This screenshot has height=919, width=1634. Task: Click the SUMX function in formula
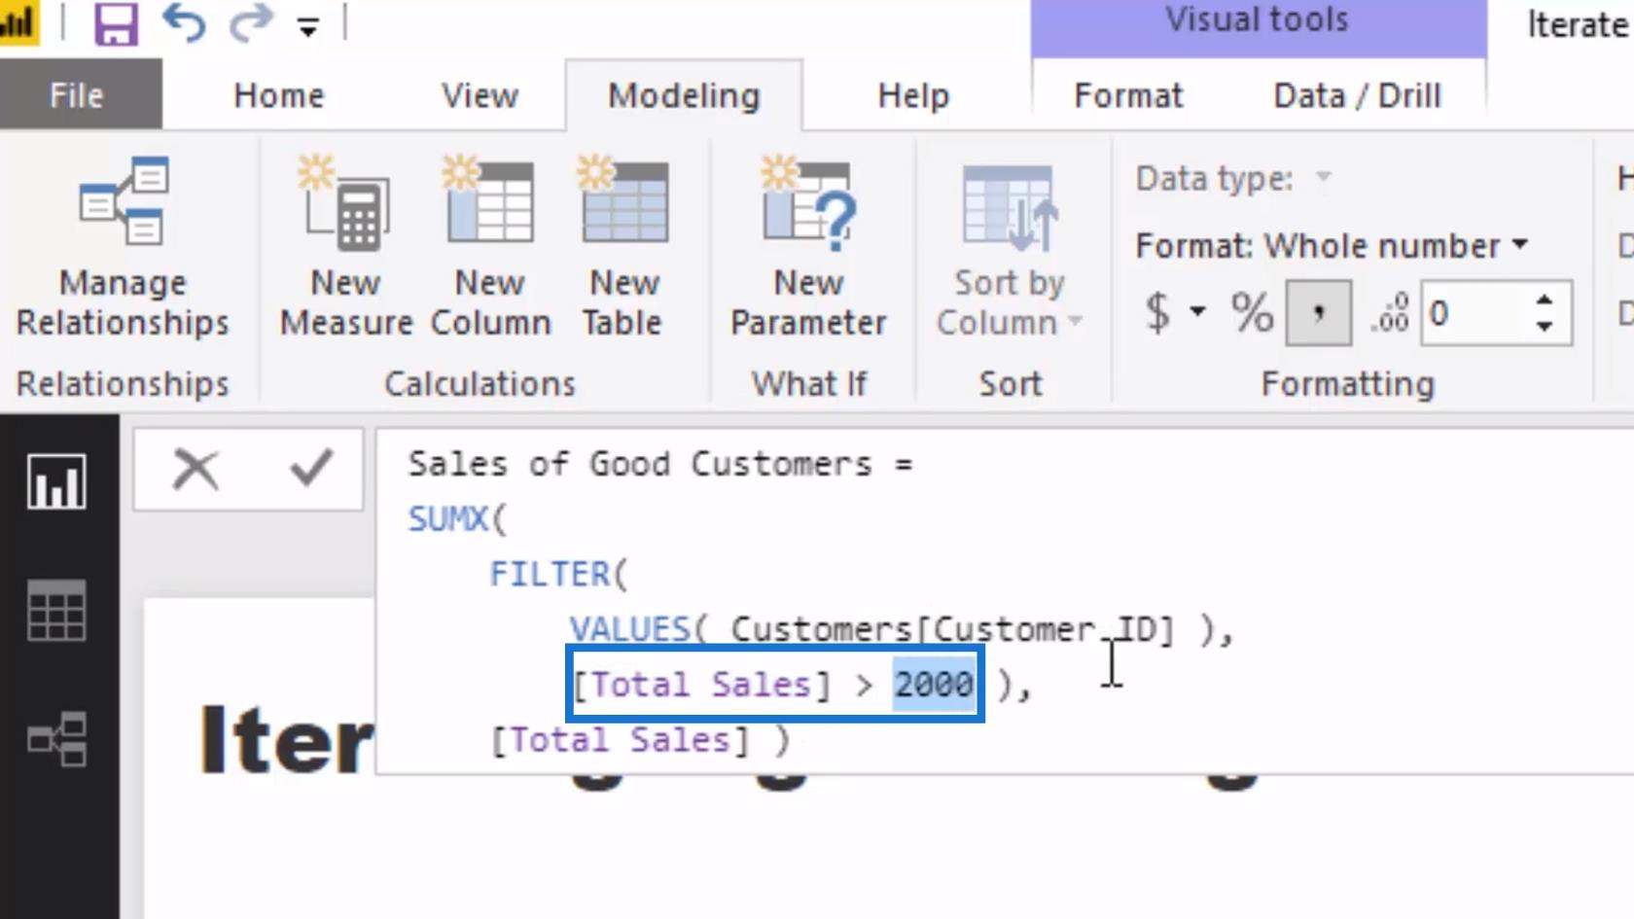[x=448, y=519]
